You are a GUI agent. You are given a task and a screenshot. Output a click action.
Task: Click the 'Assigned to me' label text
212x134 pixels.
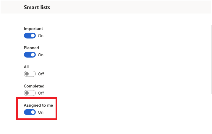[x=38, y=105]
